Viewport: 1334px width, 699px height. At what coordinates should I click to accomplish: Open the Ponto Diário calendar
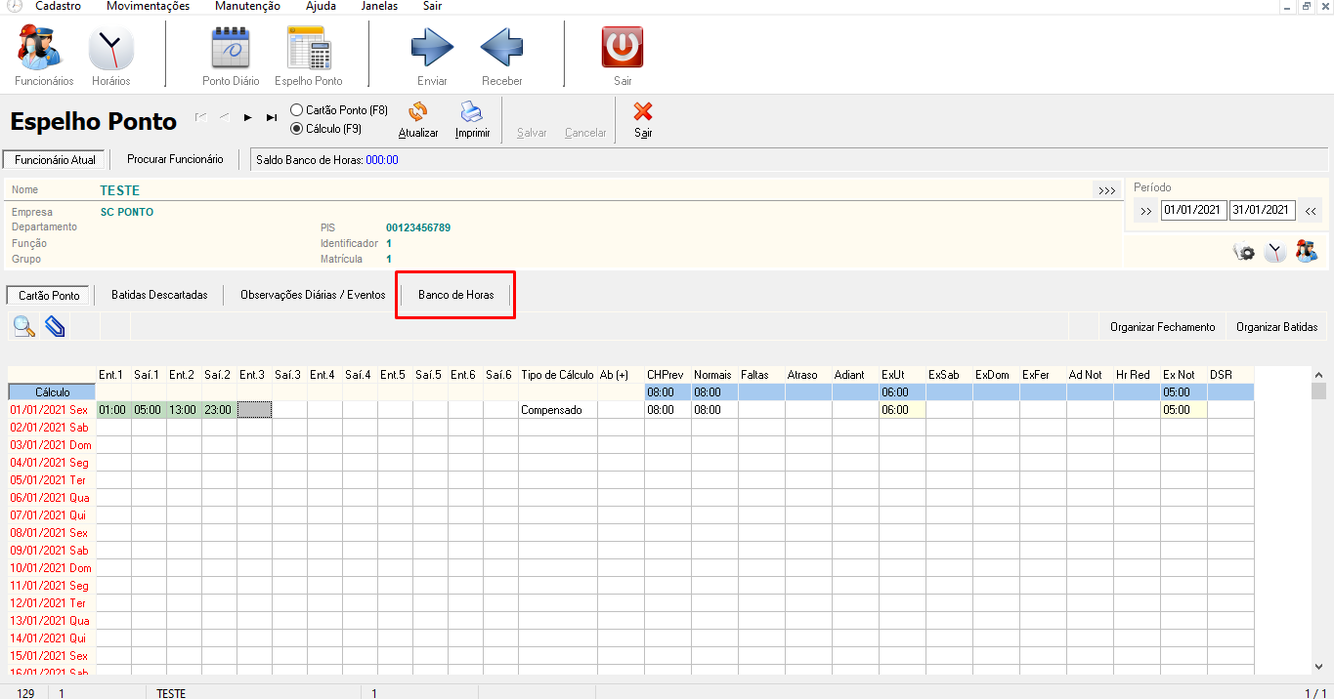click(231, 57)
